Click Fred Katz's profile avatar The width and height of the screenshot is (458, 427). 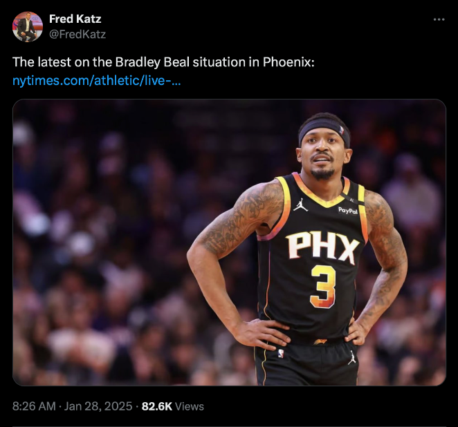(x=28, y=26)
